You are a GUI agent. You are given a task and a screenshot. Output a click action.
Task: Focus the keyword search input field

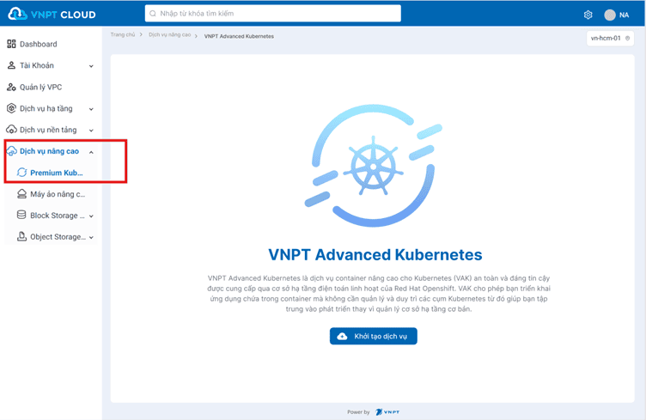[275, 14]
